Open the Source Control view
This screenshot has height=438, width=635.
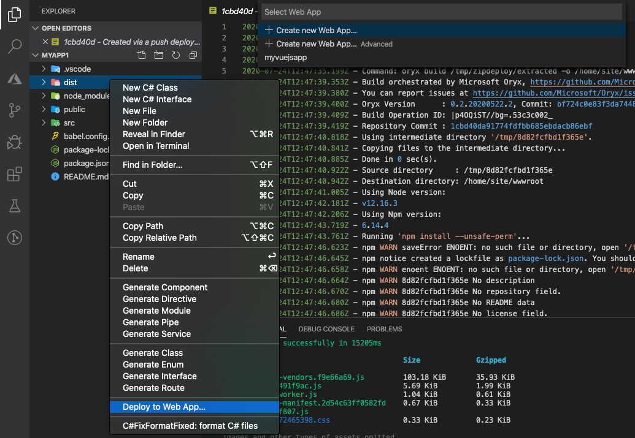pos(15,110)
